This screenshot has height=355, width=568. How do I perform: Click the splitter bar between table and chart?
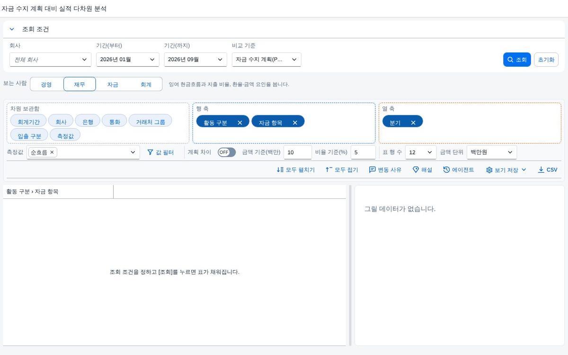click(x=350, y=265)
